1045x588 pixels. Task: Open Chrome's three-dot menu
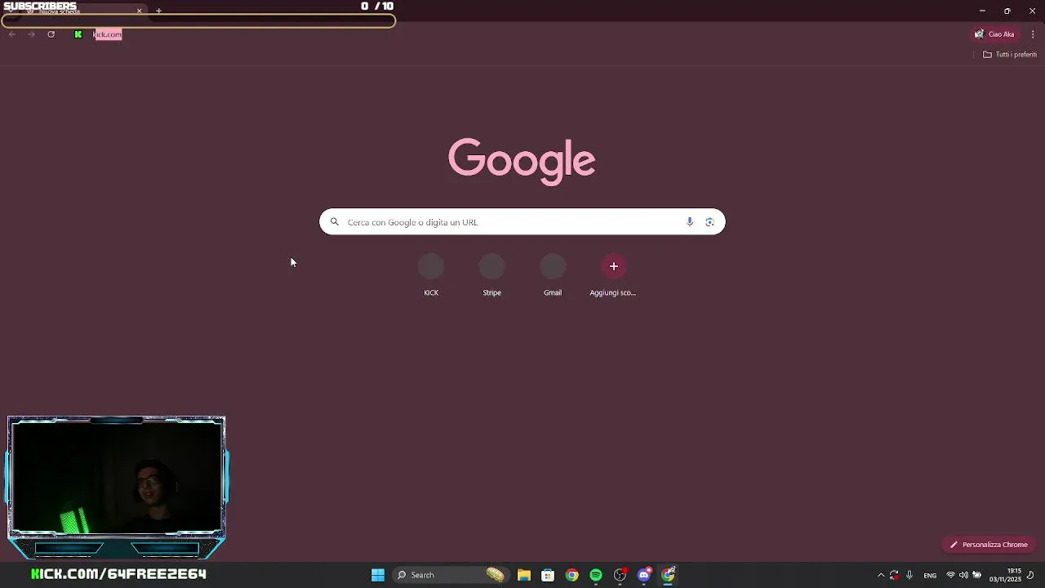click(x=1033, y=34)
